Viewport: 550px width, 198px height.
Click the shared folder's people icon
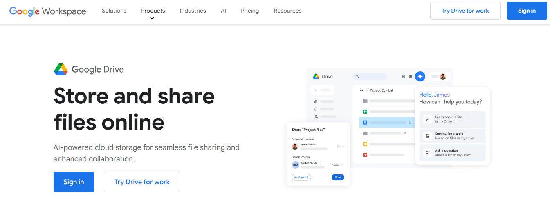[405, 133]
